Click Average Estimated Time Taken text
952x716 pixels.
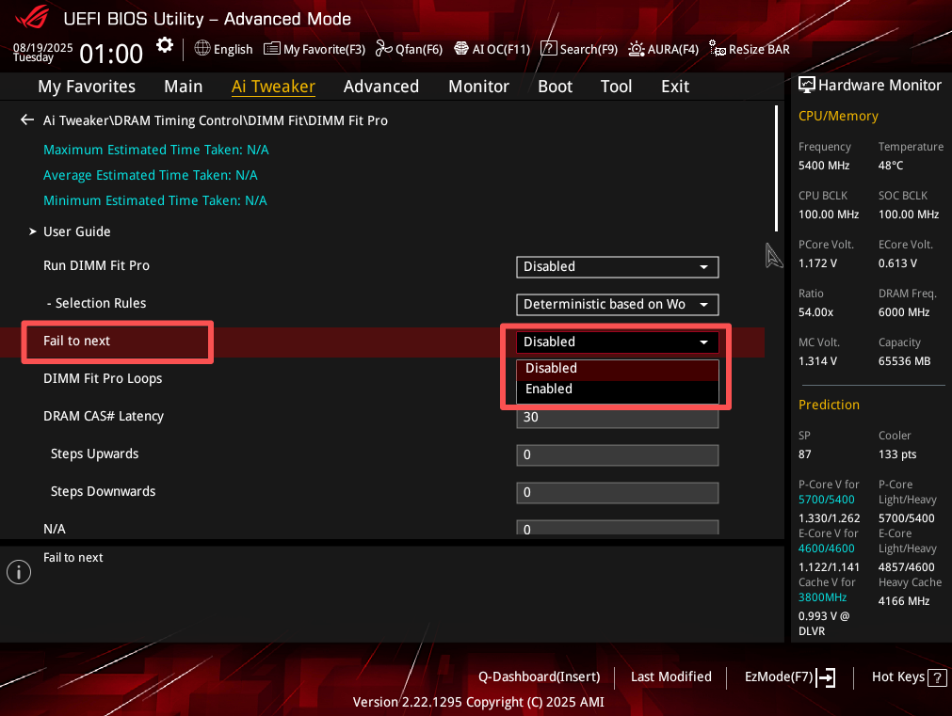[x=150, y=175]
